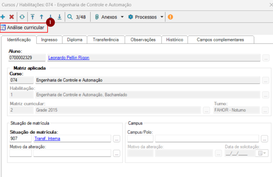Open the Histórico tab
This screenshot has width=273, height=177.
coord(174,40)
